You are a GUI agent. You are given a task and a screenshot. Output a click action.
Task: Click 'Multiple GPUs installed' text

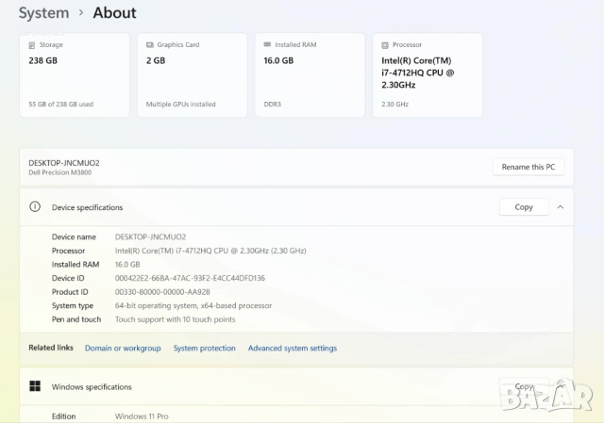tap(180, 105)
